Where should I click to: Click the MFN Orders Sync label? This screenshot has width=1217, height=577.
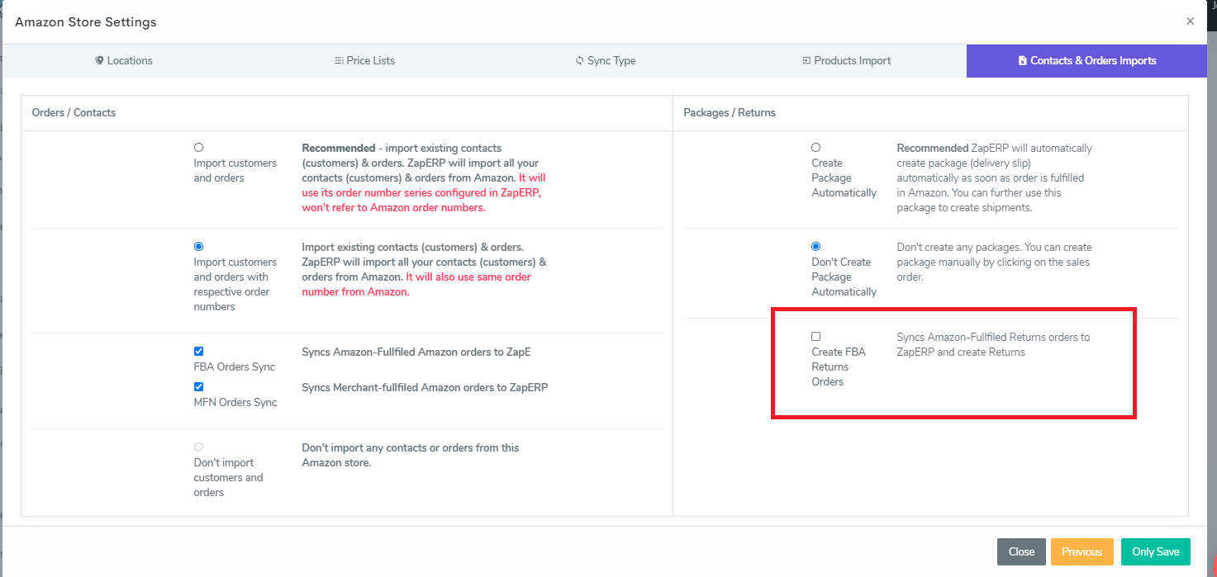[235, 402]
